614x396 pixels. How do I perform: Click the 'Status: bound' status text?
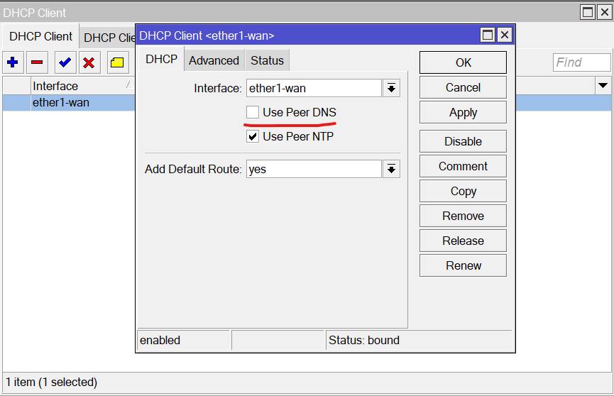364,340
